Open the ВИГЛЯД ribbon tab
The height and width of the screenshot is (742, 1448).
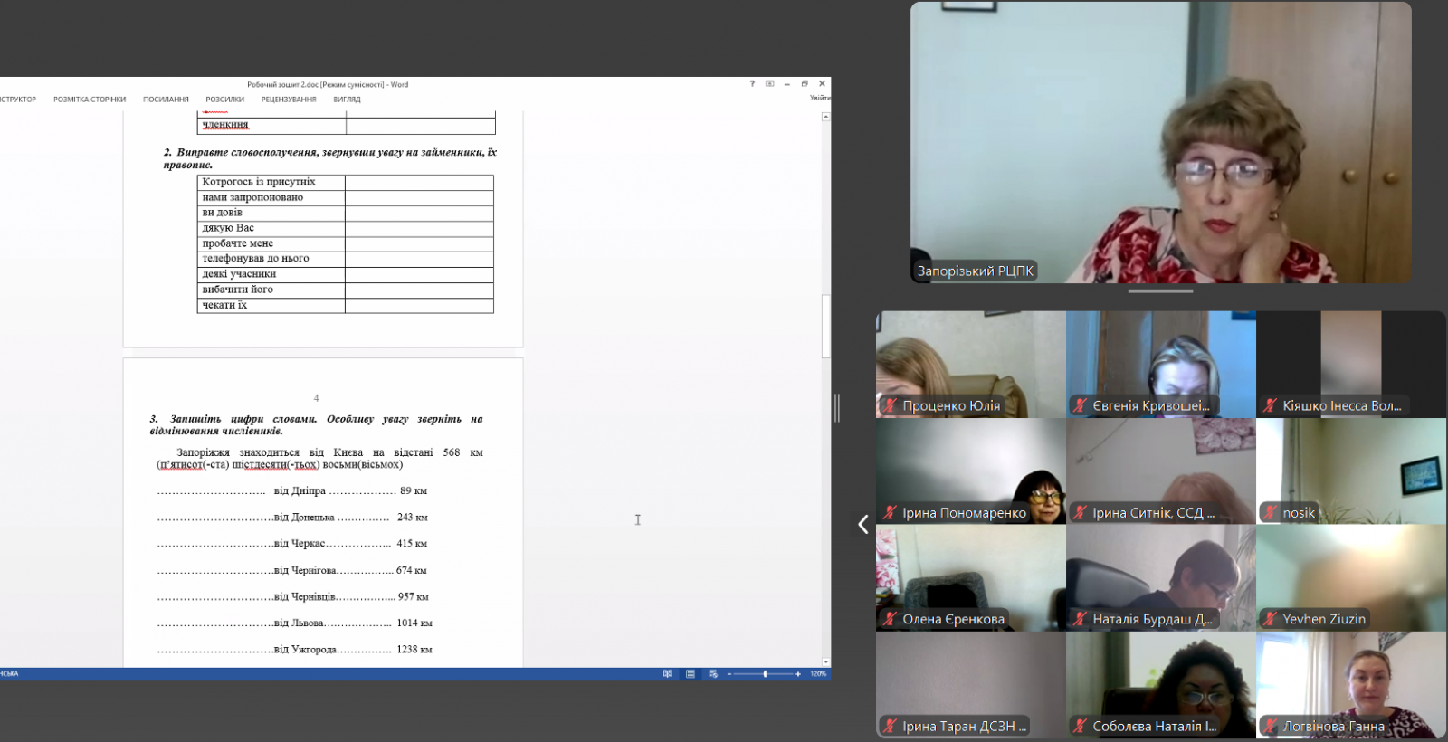pyautogui.click(x=347, y=100)
